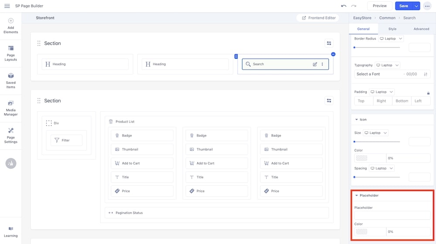Open Add Elements panel

(11, 26)
